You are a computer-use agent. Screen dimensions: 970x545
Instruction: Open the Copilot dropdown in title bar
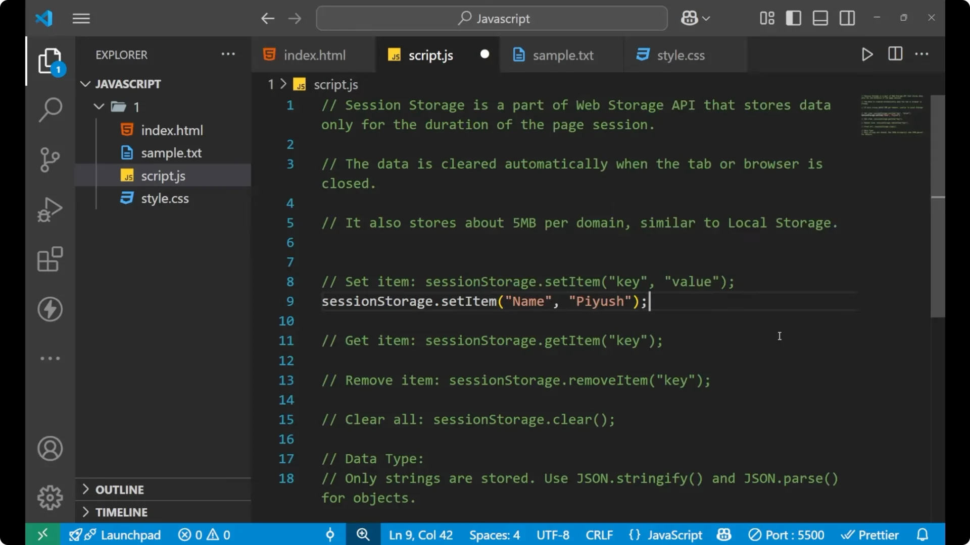click(x=695, y=18)
